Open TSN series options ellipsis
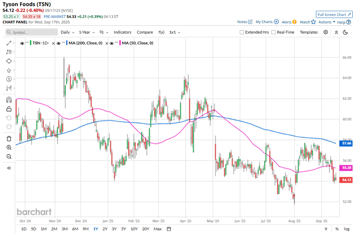 pyautogui.click(x=27, y=42)
